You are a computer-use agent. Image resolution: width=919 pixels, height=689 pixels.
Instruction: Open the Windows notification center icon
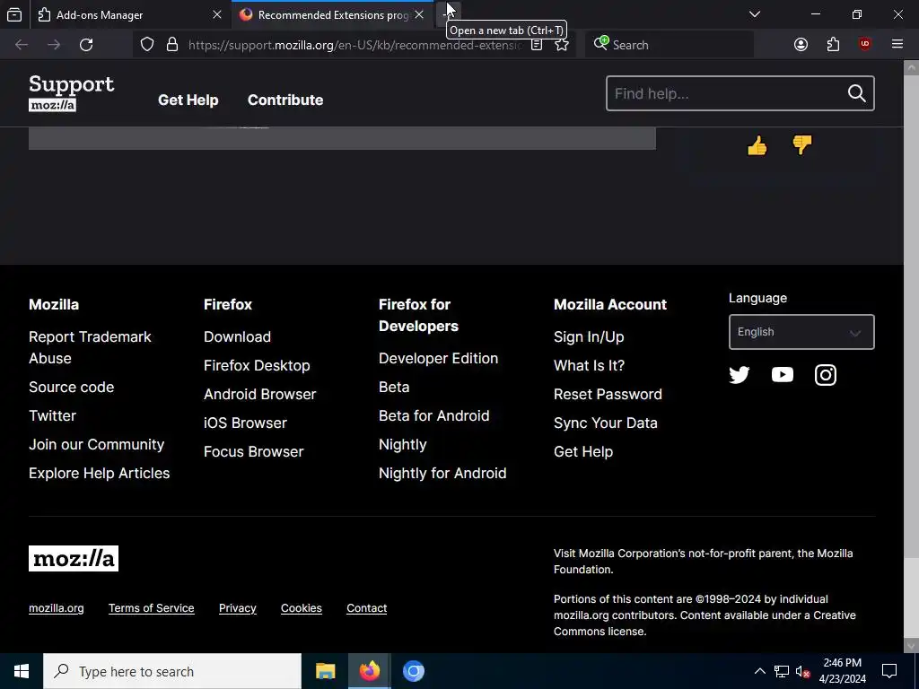[x=889, y=671]
